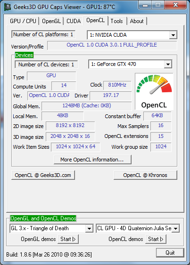This screenshot has width=190, height=265.
Task: Click the OpenGL and OpenCL Demos label
Action: pos(43,218)
